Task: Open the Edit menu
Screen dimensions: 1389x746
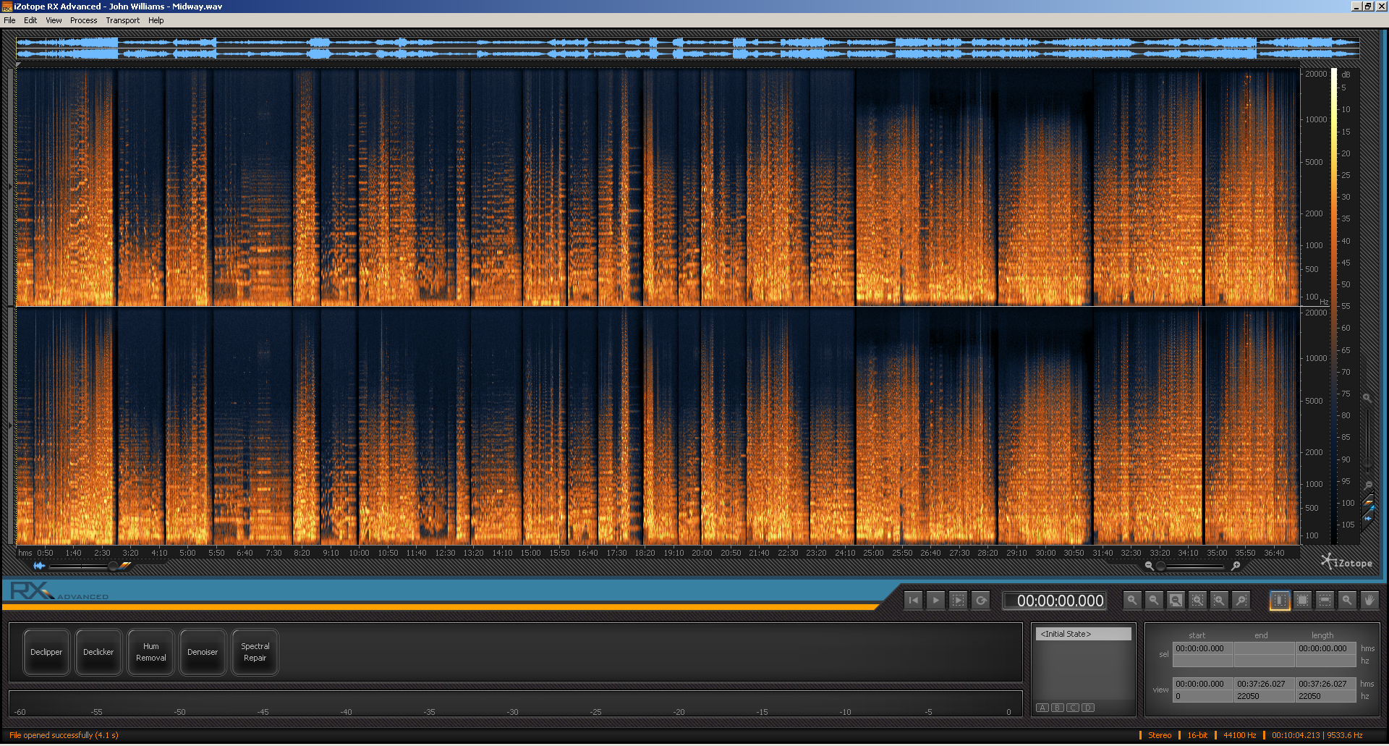Action: point(30,20)
